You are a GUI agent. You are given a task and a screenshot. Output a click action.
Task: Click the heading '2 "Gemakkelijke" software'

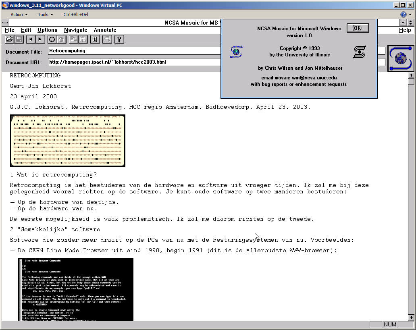click(55, 229)
